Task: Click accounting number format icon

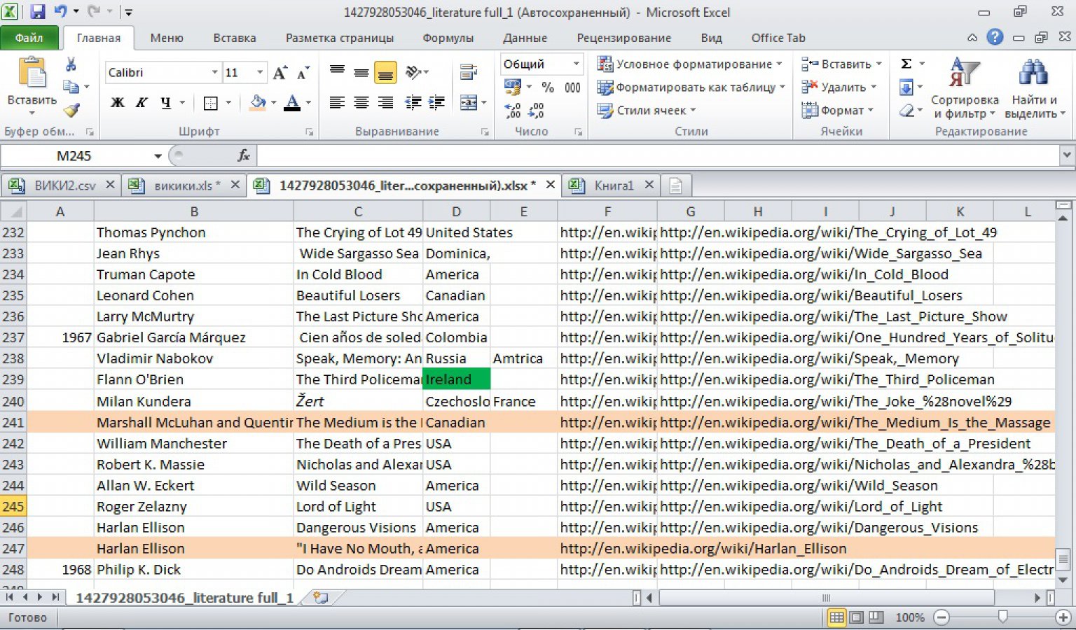Action: click(x=513, y=87)
